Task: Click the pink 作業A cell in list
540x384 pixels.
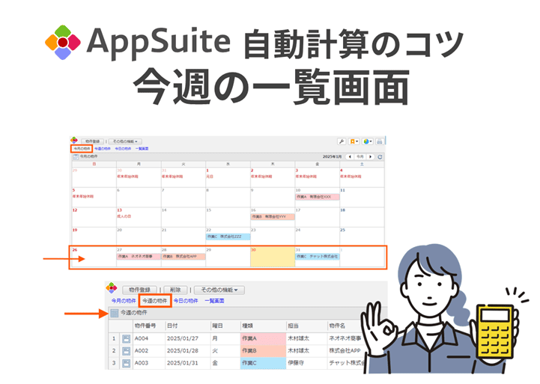Action: pyautogui.click(x=263, y=339)
